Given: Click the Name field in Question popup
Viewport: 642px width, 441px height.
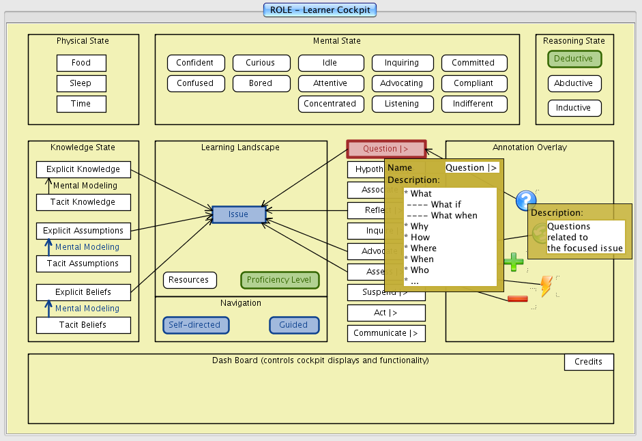Looking at the screenshot, I should pyautogui.click(x=471, y=168).
